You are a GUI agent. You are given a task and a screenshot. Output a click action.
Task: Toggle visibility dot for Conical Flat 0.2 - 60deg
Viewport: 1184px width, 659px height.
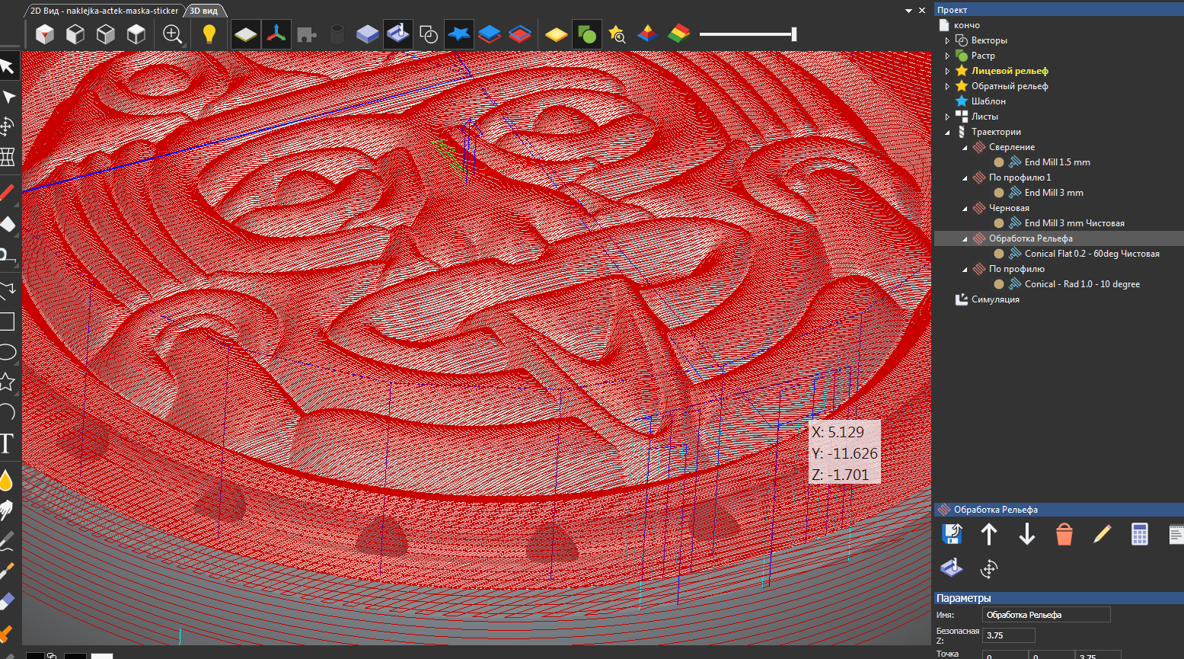999,254
